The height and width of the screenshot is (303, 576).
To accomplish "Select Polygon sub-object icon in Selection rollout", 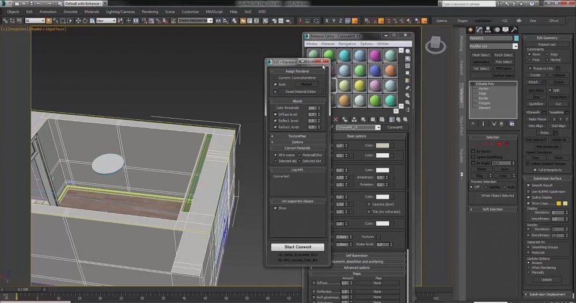I will [x=499, y=143].
